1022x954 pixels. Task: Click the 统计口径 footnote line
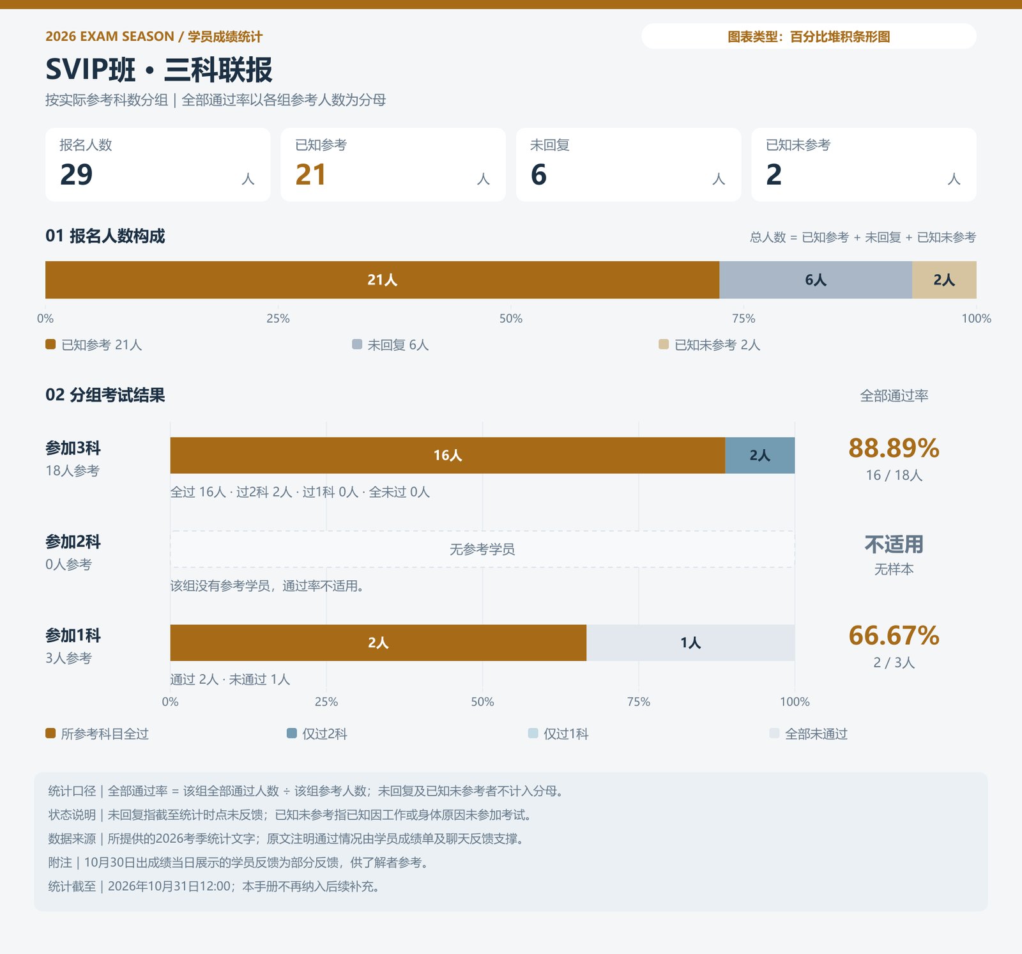tap(305, 791)
